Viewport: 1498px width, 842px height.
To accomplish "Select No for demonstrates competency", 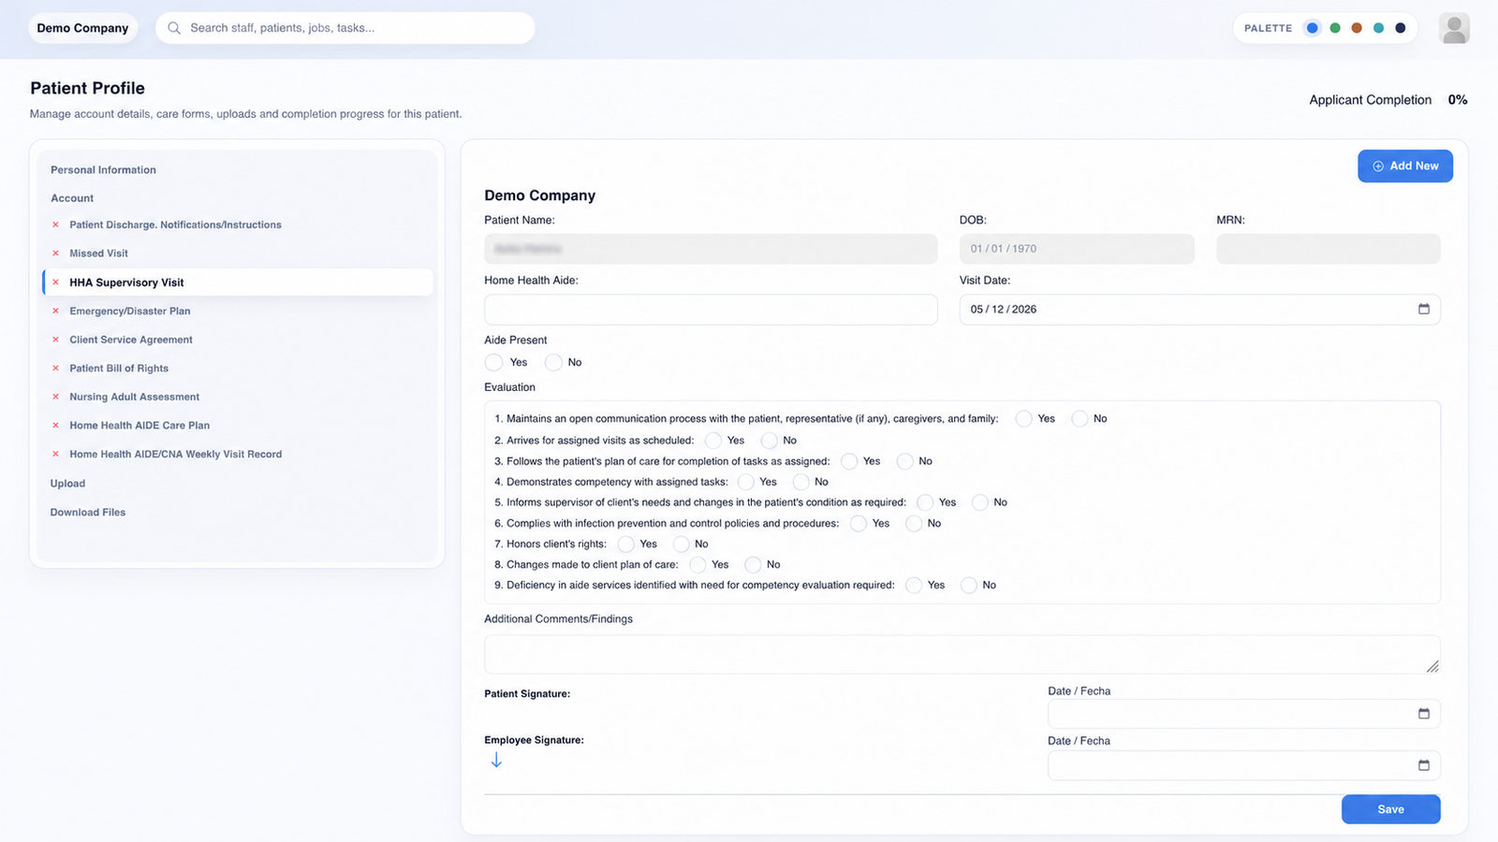I will [800, 482].
